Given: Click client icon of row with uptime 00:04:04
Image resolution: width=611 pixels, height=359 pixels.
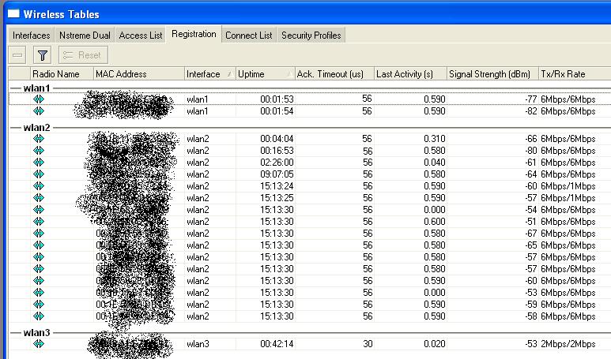Looking at the screenshot, I should tap(39, 139).
